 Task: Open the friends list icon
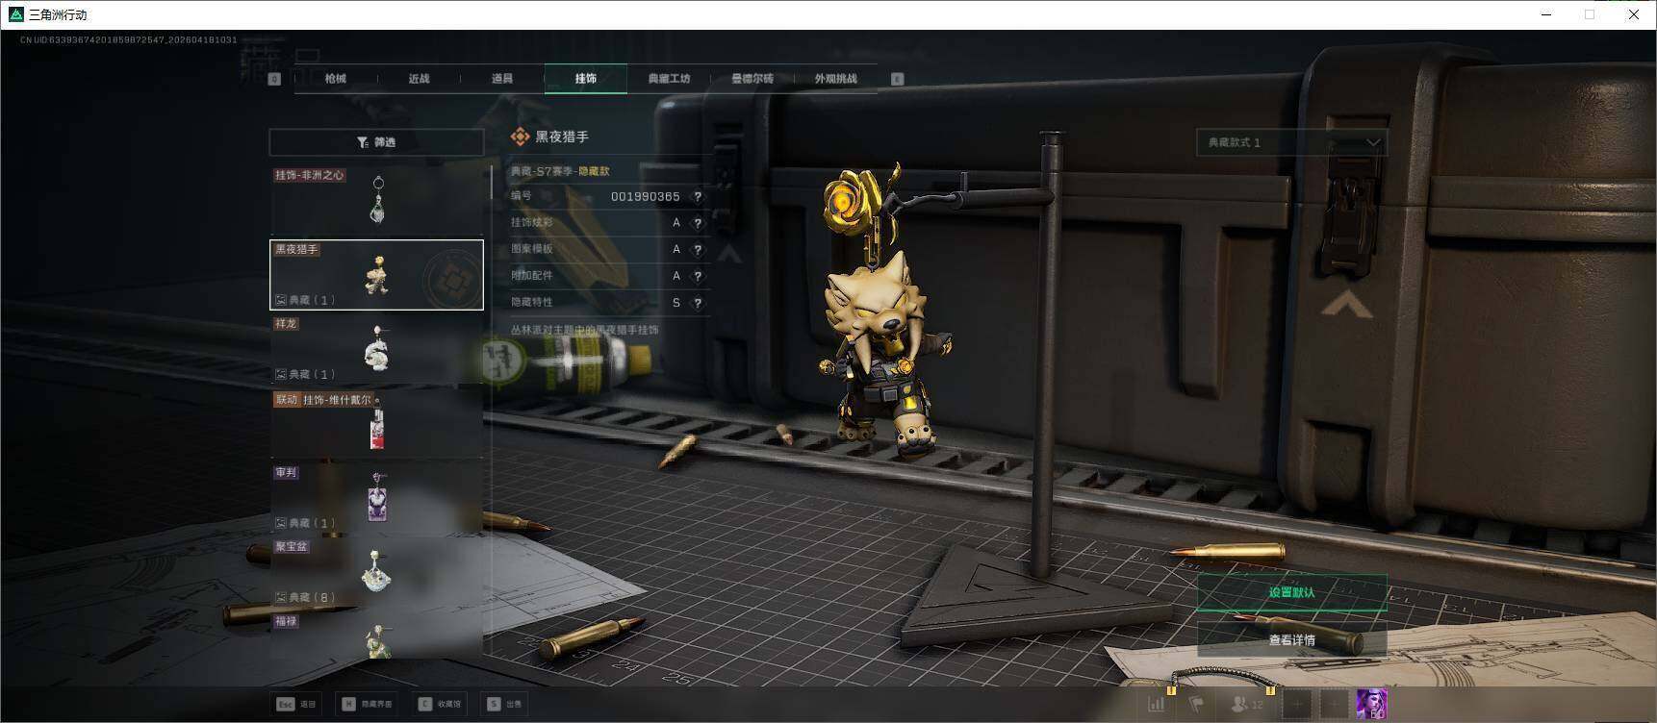coord(1247,705)
